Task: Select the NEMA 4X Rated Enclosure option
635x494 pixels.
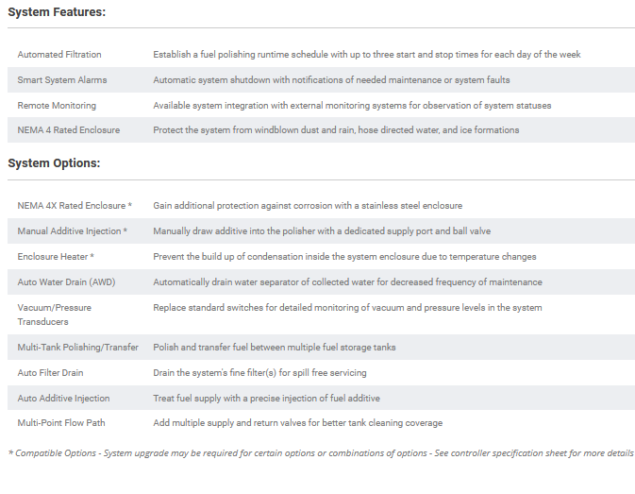Action: pos(75,206)
